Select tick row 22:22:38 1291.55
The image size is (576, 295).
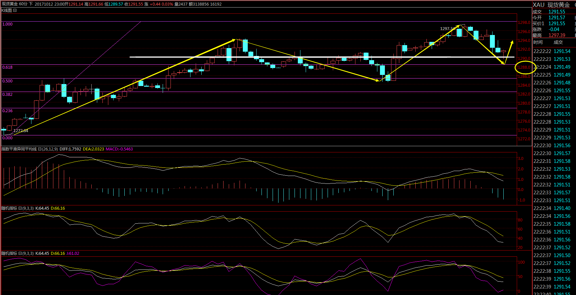pyautogui.click(x=552, y=271)
